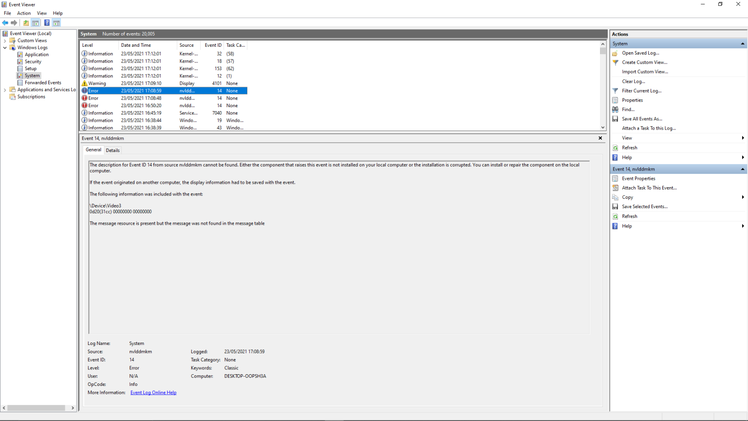Click the Help question mark toolbar icon
The width and height of the screenshot is (748, 421).
47,22
